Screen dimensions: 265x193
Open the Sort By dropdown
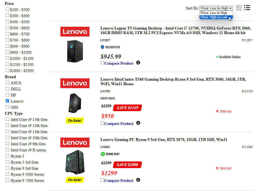[216, 8]
